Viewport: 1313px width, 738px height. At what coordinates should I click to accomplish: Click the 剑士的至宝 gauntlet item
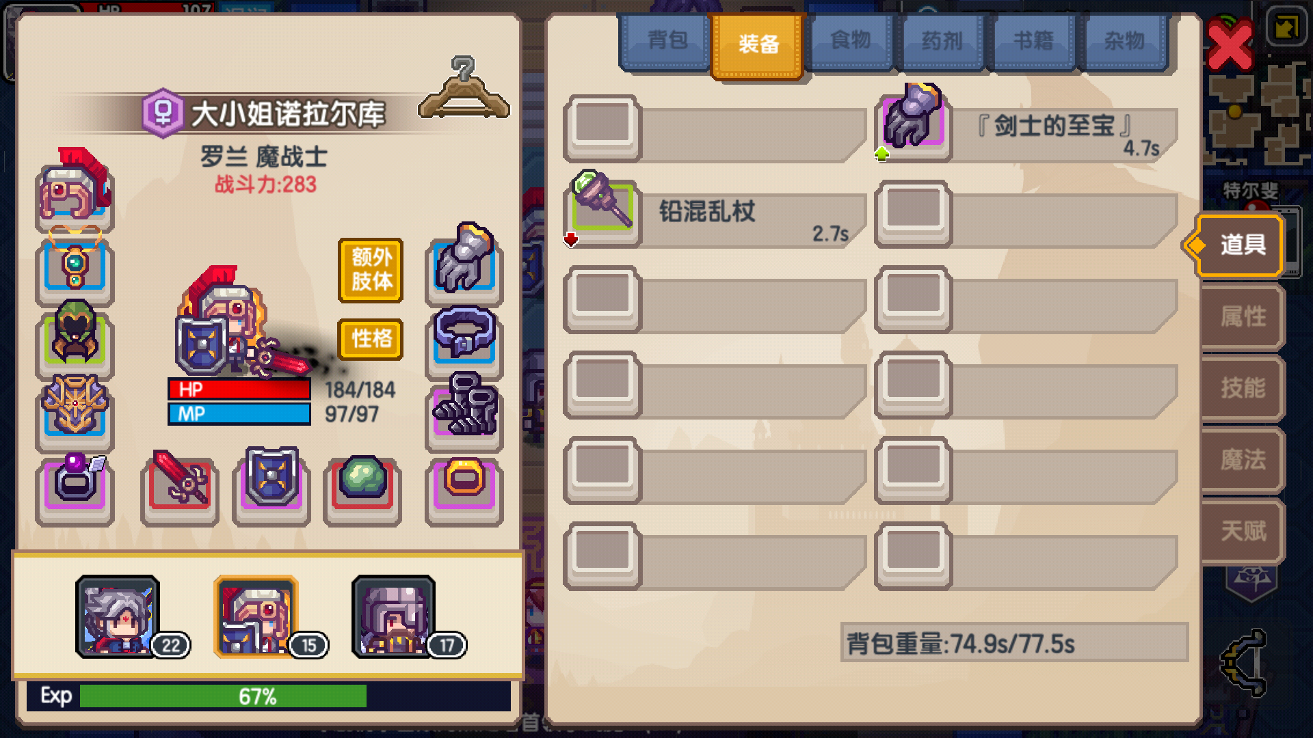1026,127
